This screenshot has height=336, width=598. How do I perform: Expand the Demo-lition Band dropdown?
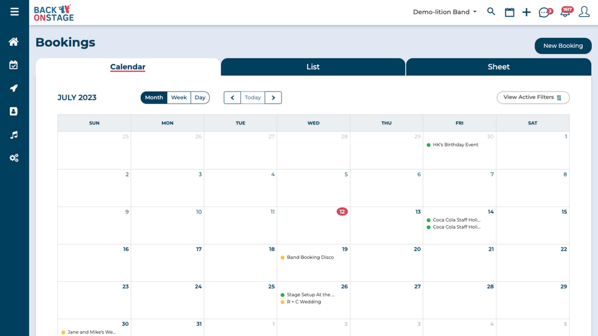(444, 12)
